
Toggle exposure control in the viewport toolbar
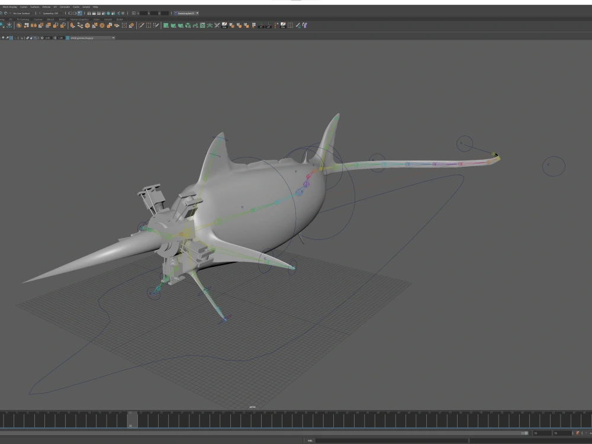click(x=41, y=37)
